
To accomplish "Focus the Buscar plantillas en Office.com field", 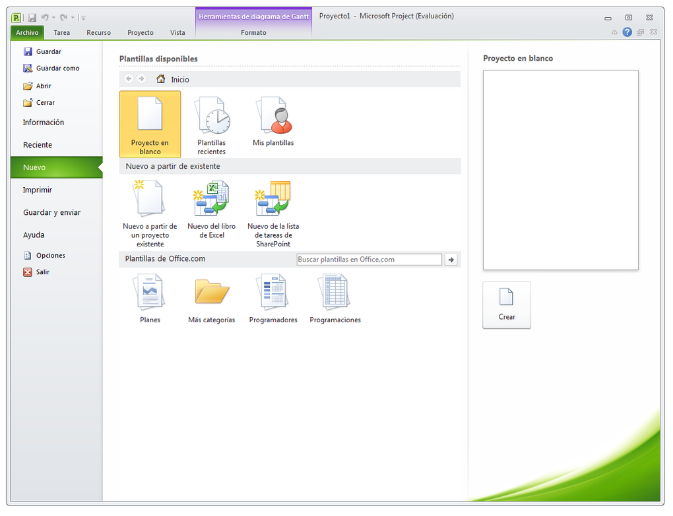I will 369,260.
